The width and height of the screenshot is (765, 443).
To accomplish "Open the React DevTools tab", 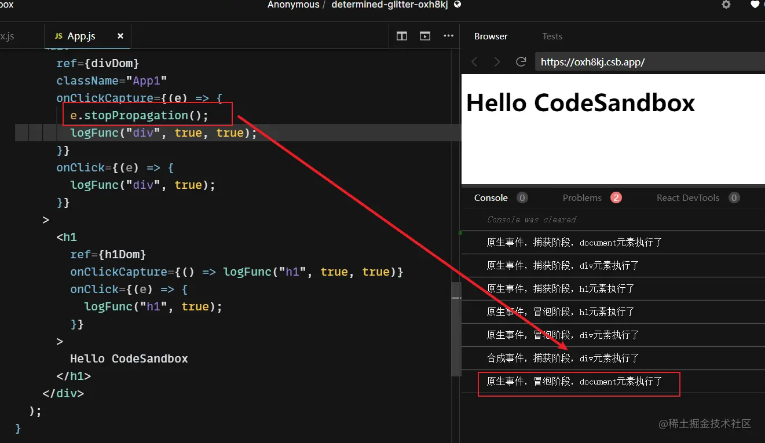I will point(688,197).
